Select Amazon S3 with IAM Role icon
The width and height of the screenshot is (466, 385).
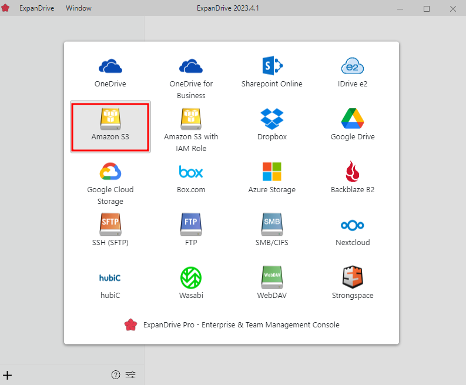point(191,119)
